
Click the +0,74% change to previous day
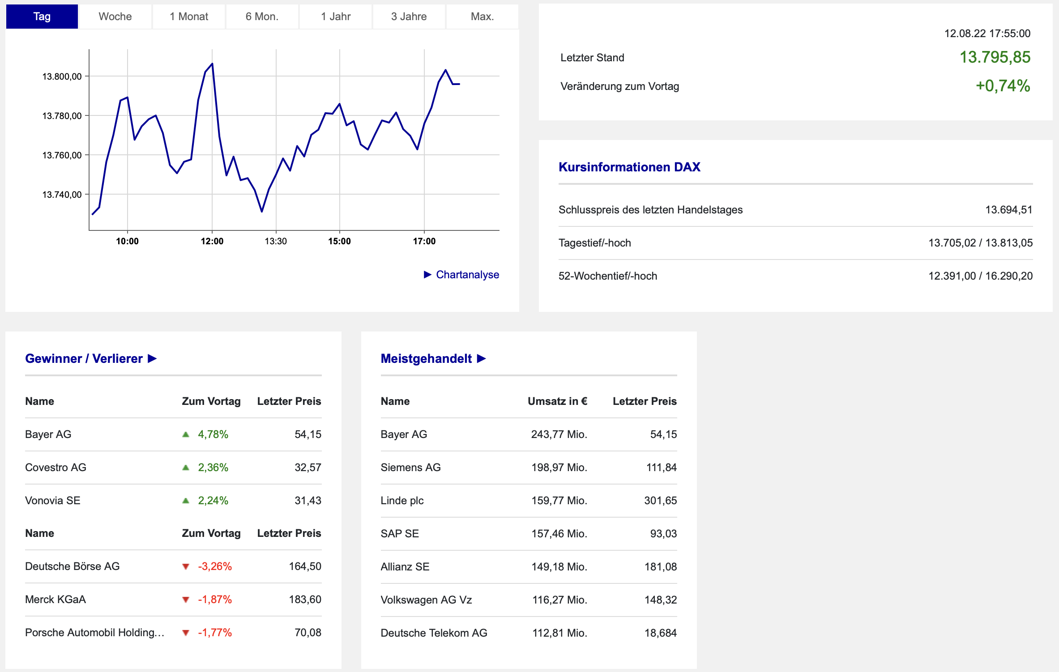coord(1003,86)
